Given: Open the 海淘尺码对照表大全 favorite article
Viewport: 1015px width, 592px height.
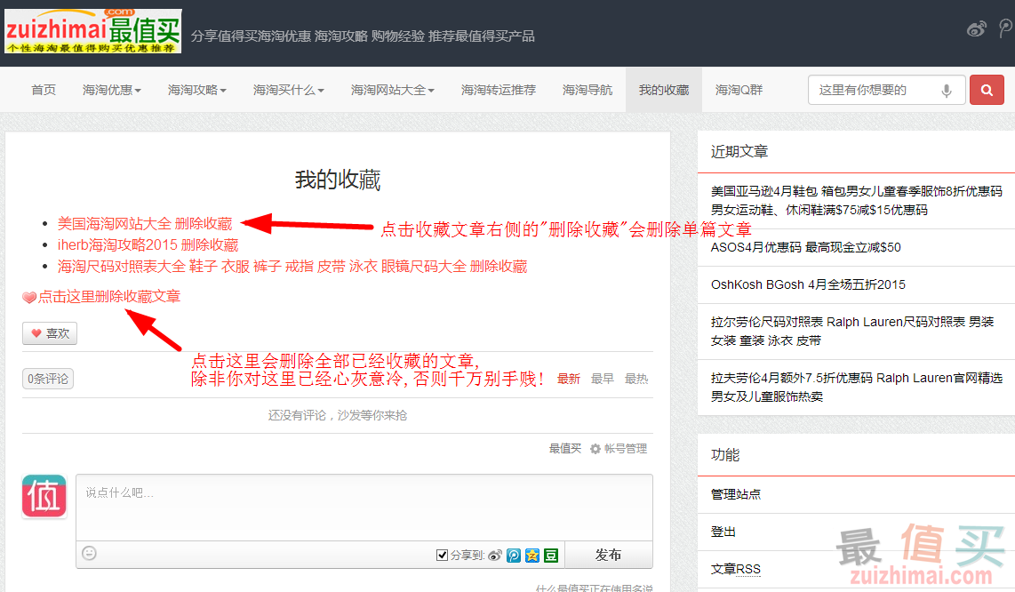Looking at the screenshot, I should [262, 267].
